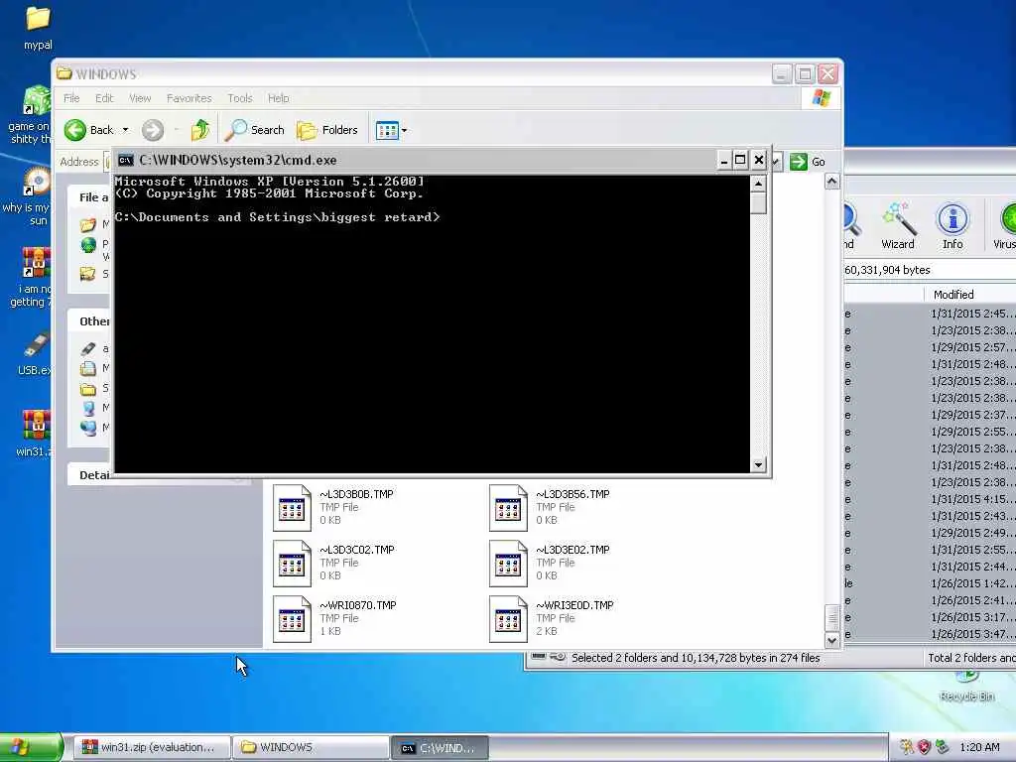Click the Go button next to the address bar

point(808,162)
